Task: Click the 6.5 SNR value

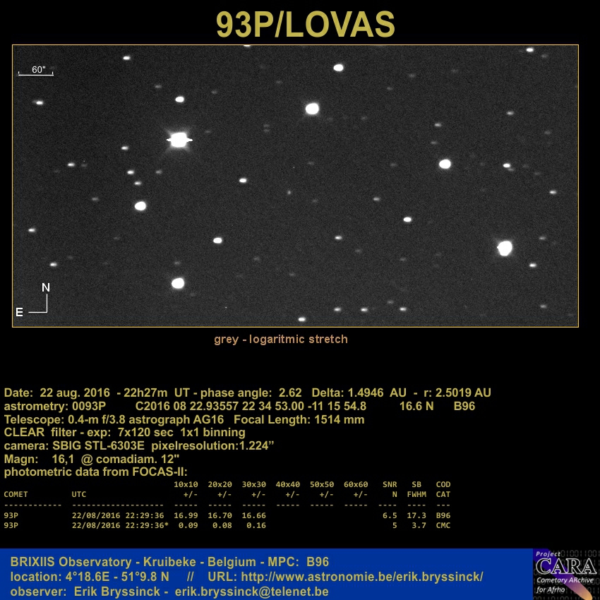Action: (x=390, y=516)
